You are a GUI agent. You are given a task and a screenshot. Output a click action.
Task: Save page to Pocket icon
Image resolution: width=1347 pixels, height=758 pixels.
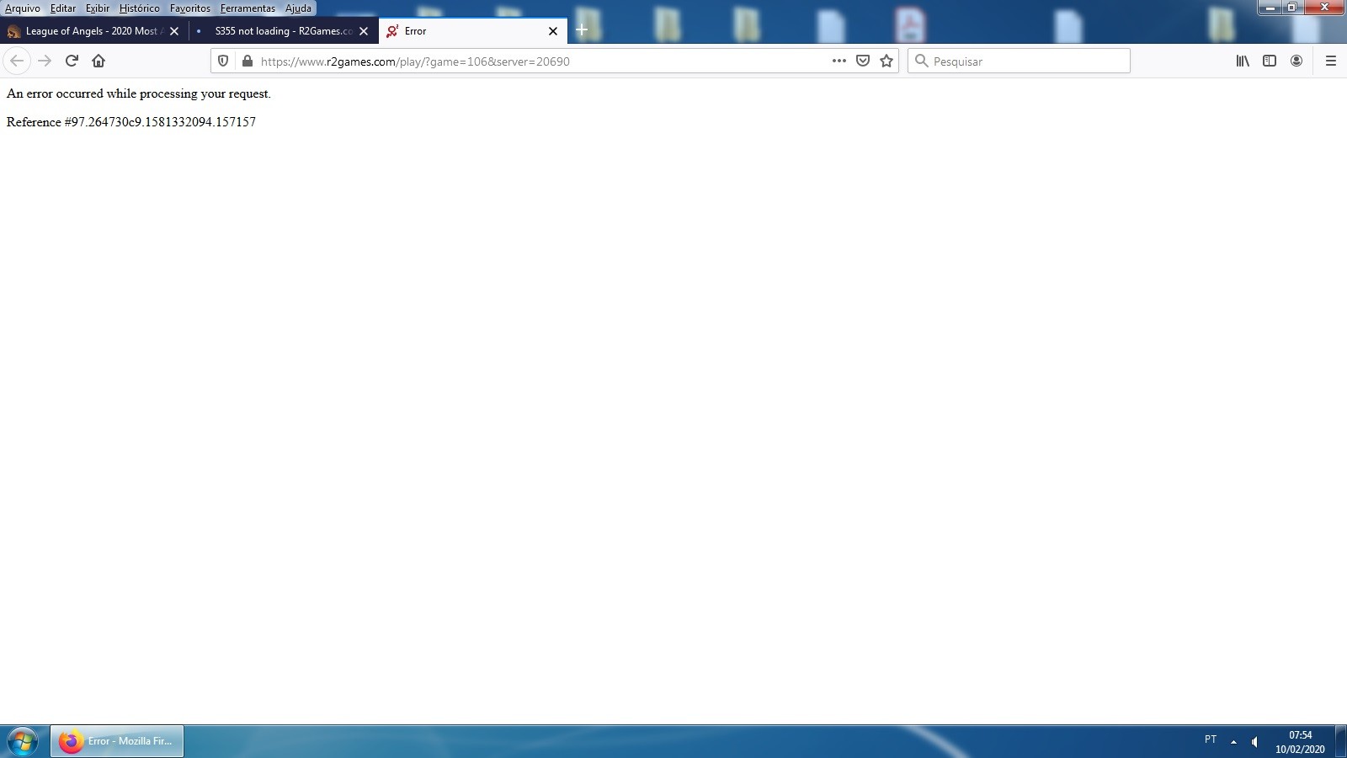tap(863, 61)
